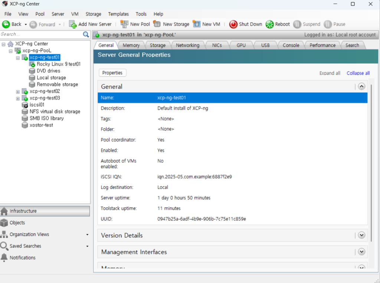Open Organization Views dropdown arrow
Image resolution: width=380 pixels, height=283 pixels.
pyautogui.click(x=87, y=235)
